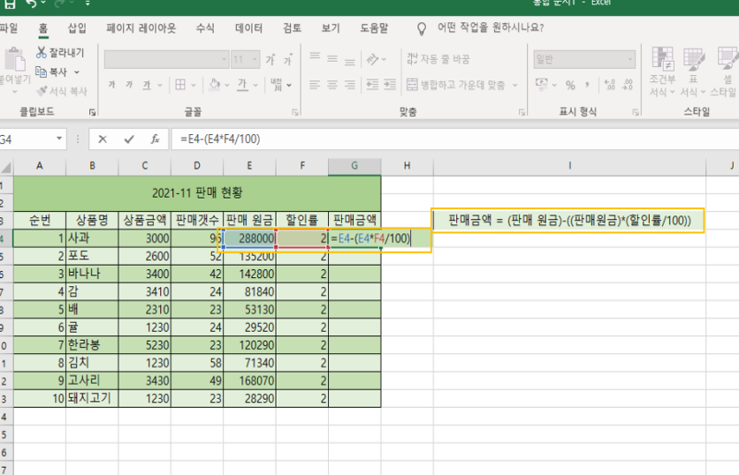This screenshot has height=475, width=739.
Task: Toggle bold formatting button
Action: point(111,85)
